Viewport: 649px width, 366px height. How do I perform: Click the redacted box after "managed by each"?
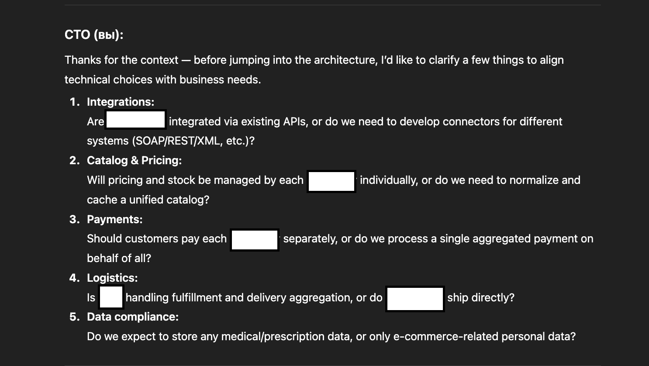coord(331,181)
